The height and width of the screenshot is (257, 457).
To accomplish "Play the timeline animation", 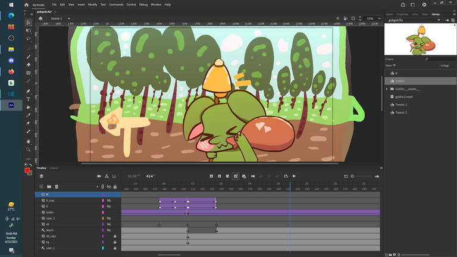I will (x=294, y=176).
